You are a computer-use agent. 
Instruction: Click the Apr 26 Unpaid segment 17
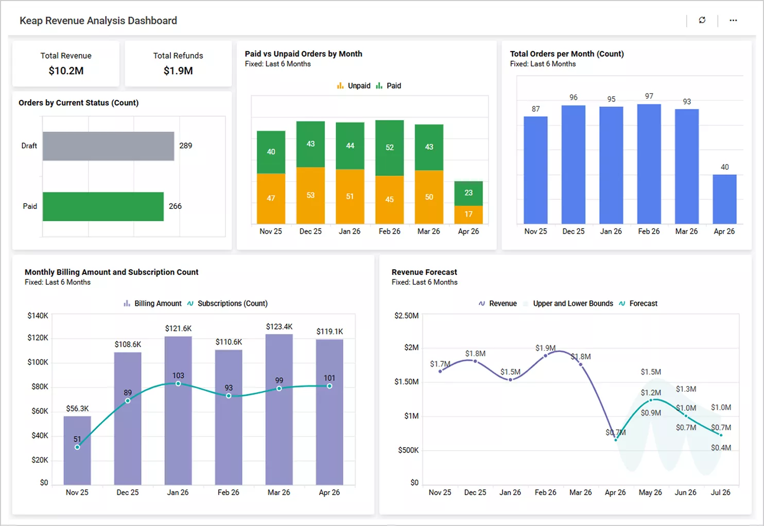pyautogui.click(x=468, y=214)
